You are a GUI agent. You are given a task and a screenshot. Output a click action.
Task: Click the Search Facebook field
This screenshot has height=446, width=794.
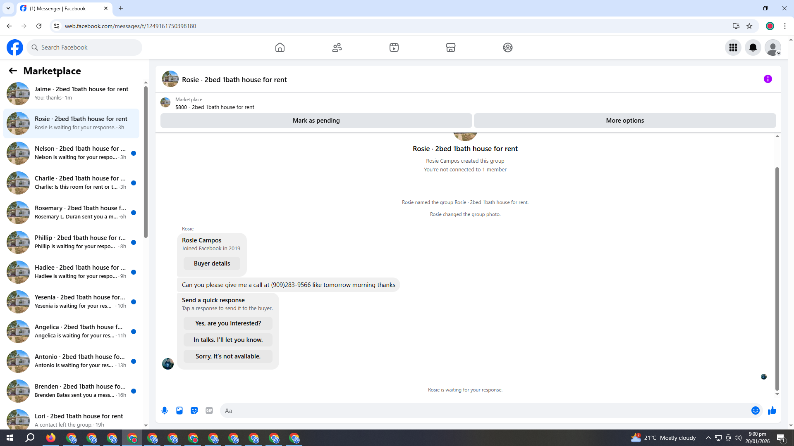[85, 47]
